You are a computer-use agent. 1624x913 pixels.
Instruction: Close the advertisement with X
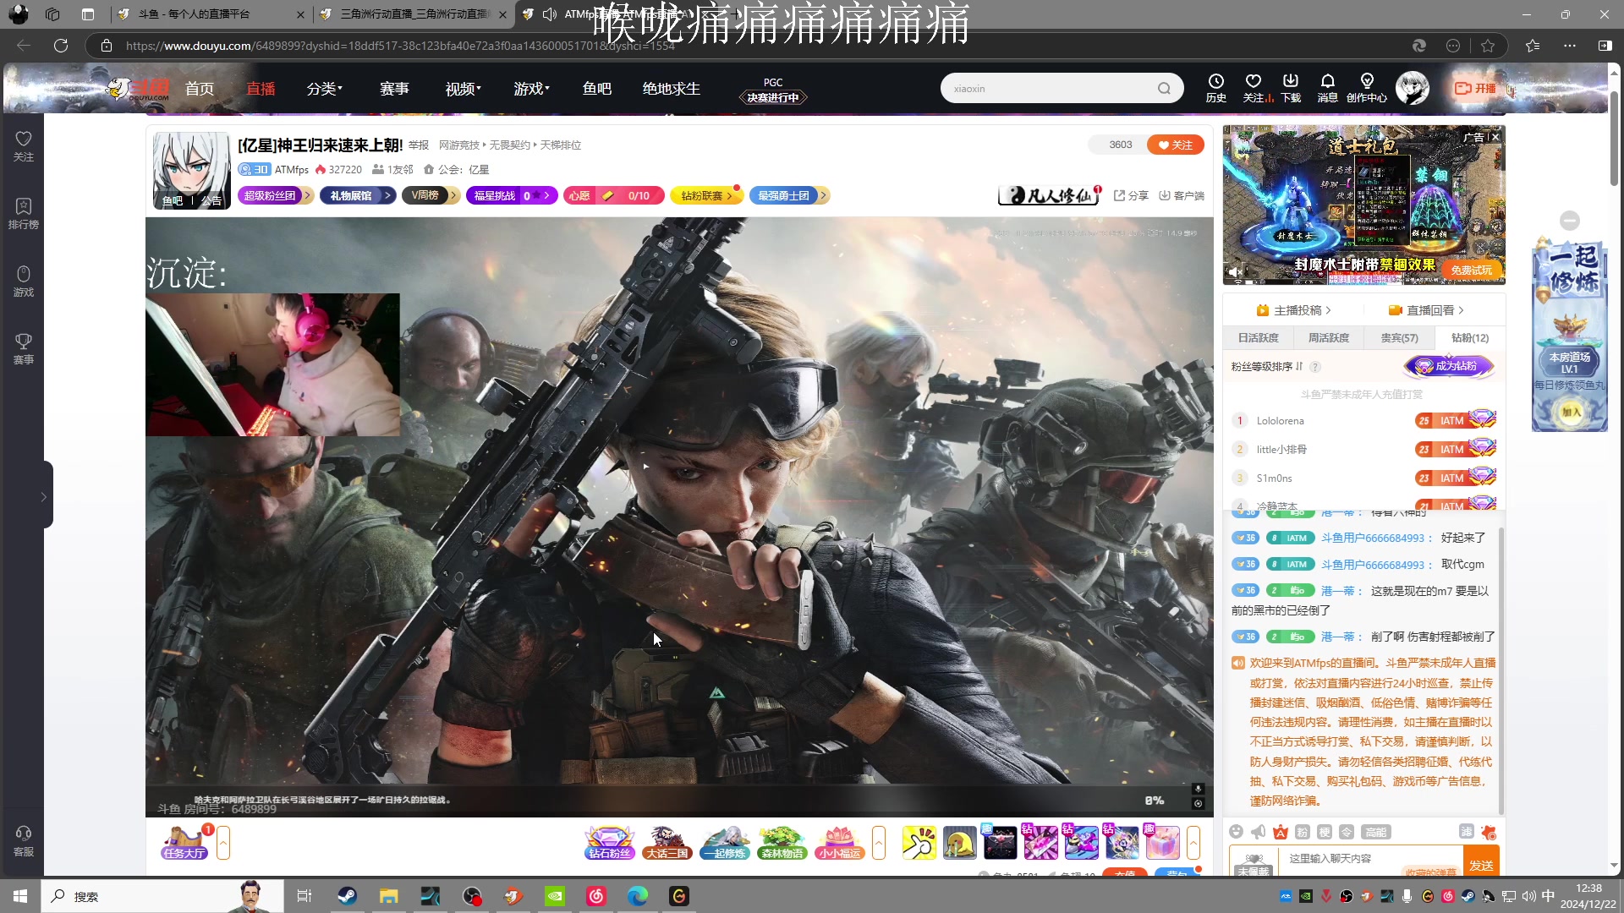[1495, 137]
